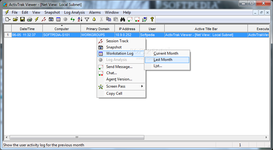Screen dimensions: 273x150
Task: Click the Copy toolbar icon
Action: point(108,19)
